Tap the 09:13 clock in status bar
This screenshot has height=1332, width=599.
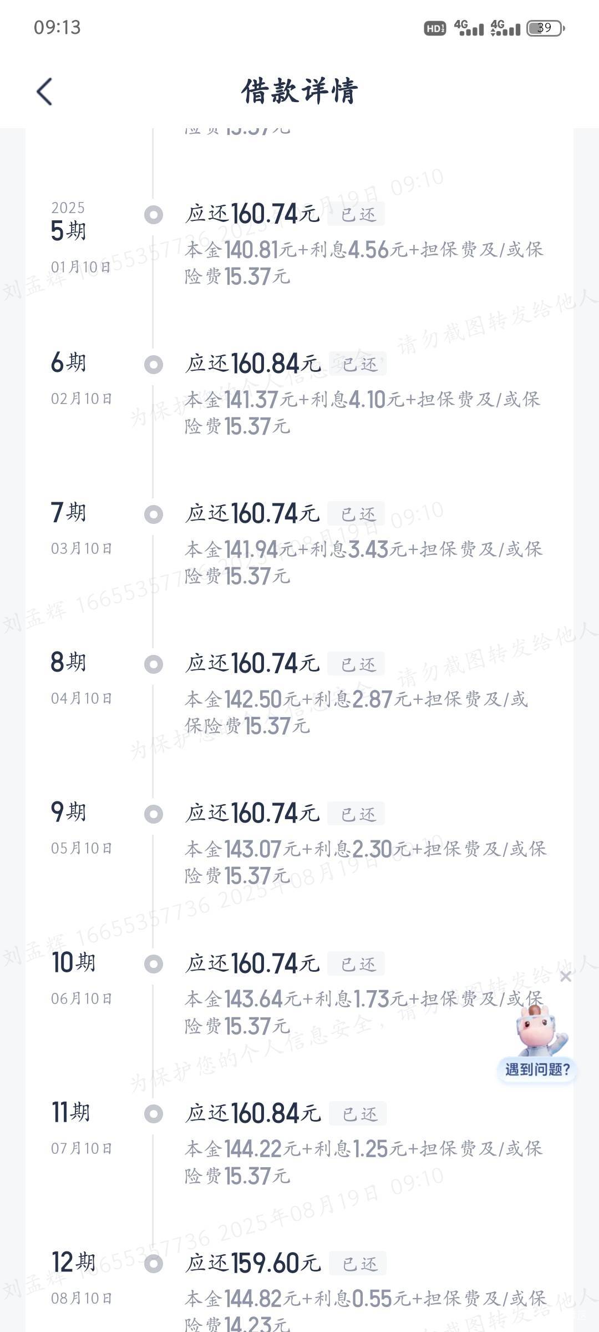coord(57,28)
